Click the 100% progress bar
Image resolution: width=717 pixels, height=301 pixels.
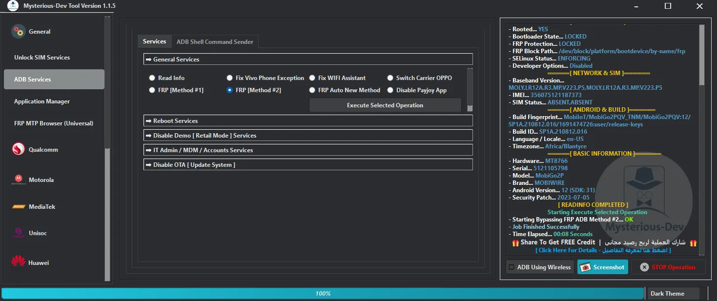click(x=323, y=294)
